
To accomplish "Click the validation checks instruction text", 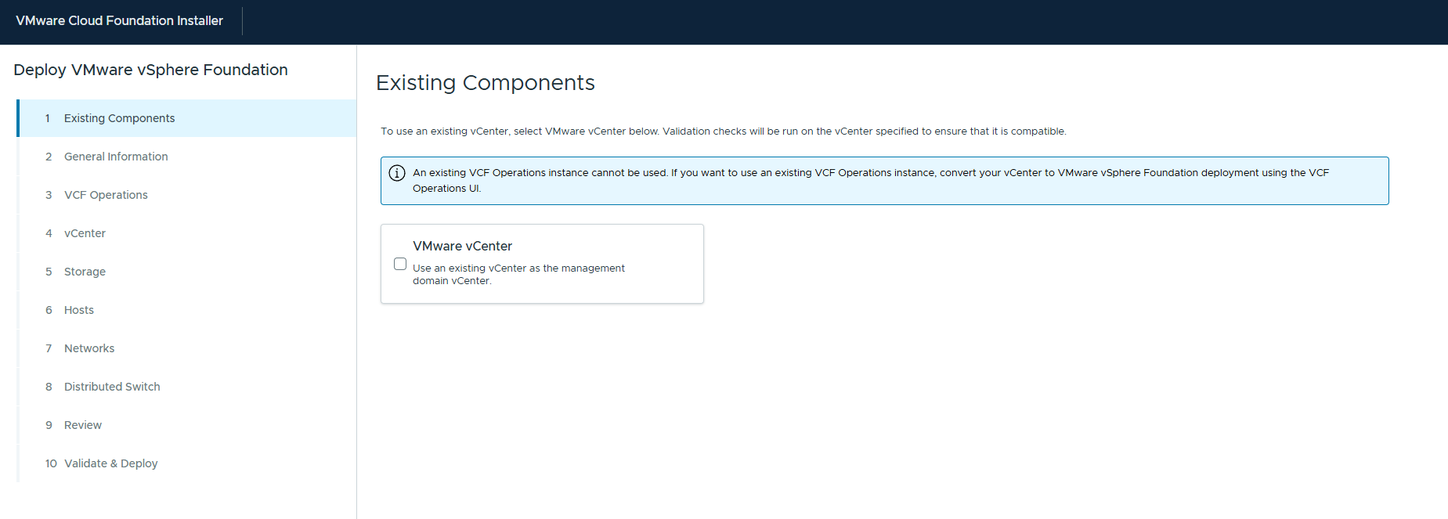I will click(723, 132).
